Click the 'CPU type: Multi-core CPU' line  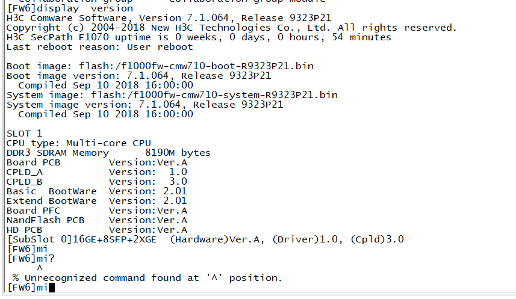[78, 143]
